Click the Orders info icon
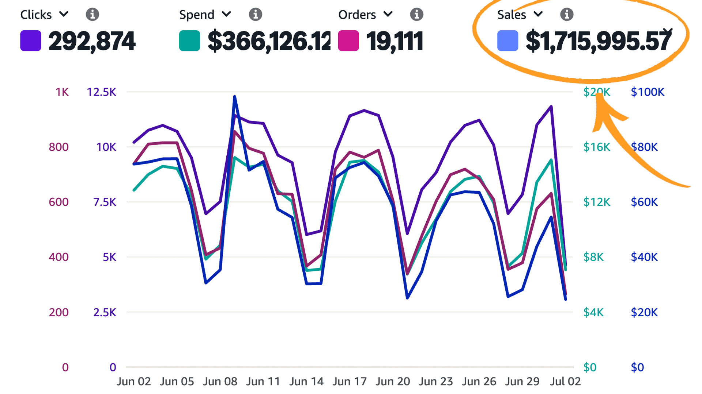Viewport: 702px width, 394px height. (x=416, y=15)
